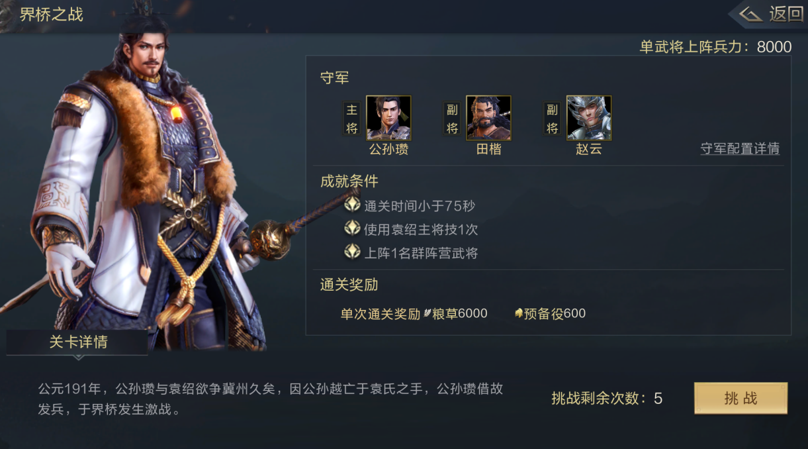
Task: Click 挑战剩余次数 counter
Action: [607, 398]
